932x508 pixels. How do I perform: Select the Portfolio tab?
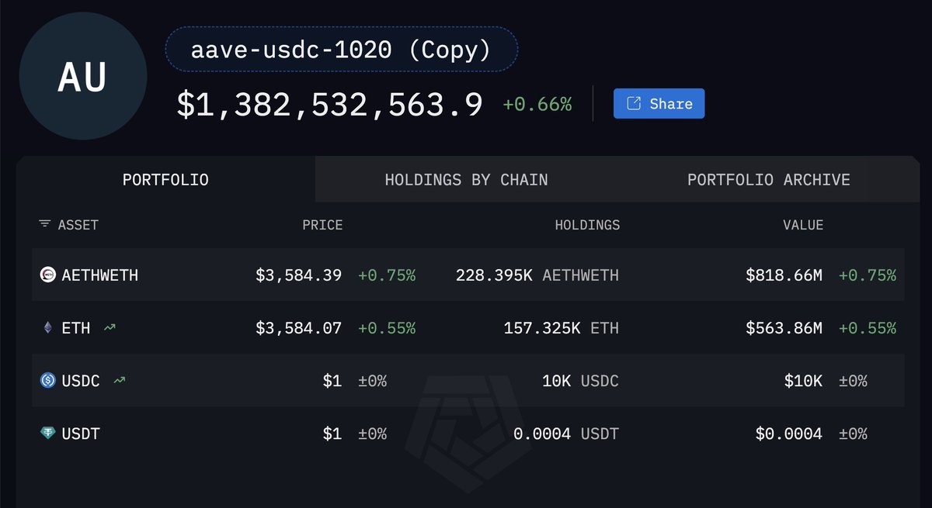click(x=165, y=180)
